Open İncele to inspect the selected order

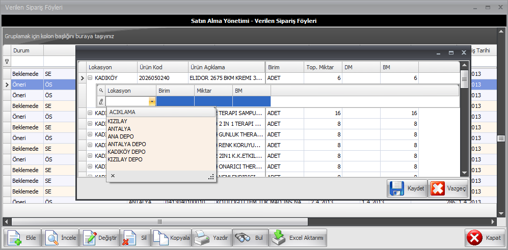(60, 238)
